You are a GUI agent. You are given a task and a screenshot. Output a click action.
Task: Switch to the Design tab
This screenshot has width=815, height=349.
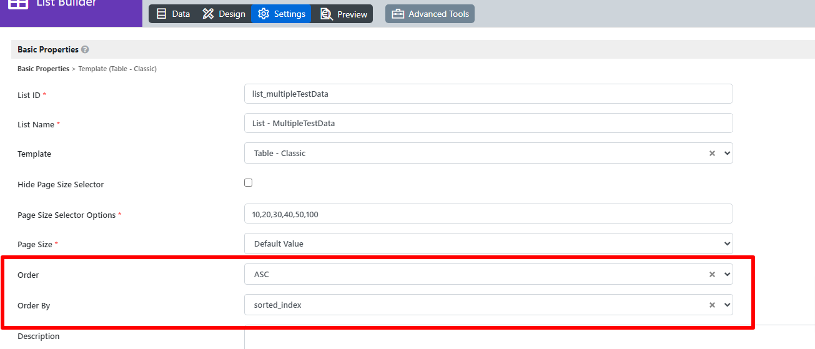pyautogui.click(x=224, y=14)
